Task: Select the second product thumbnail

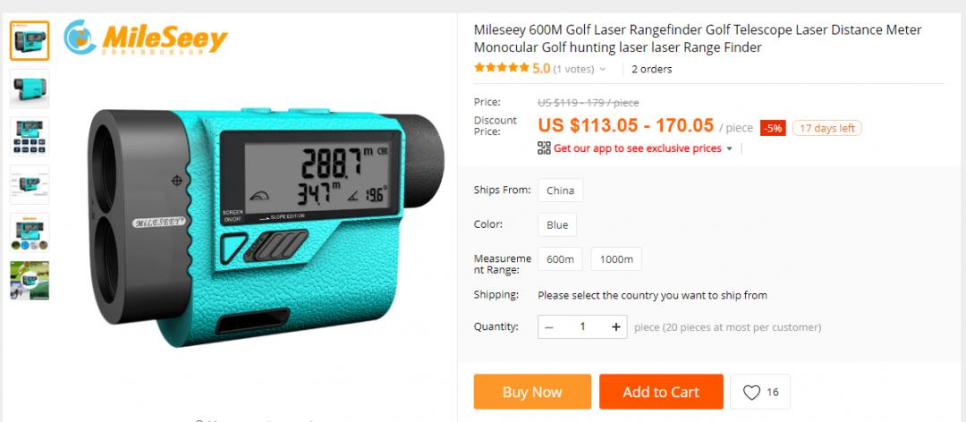Action: pos(30,89)
